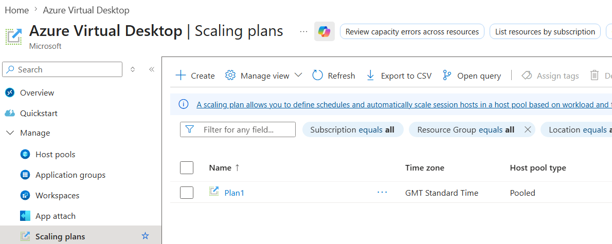Click the Azure Virtual Desktop service icon

[x=14, y=35]
